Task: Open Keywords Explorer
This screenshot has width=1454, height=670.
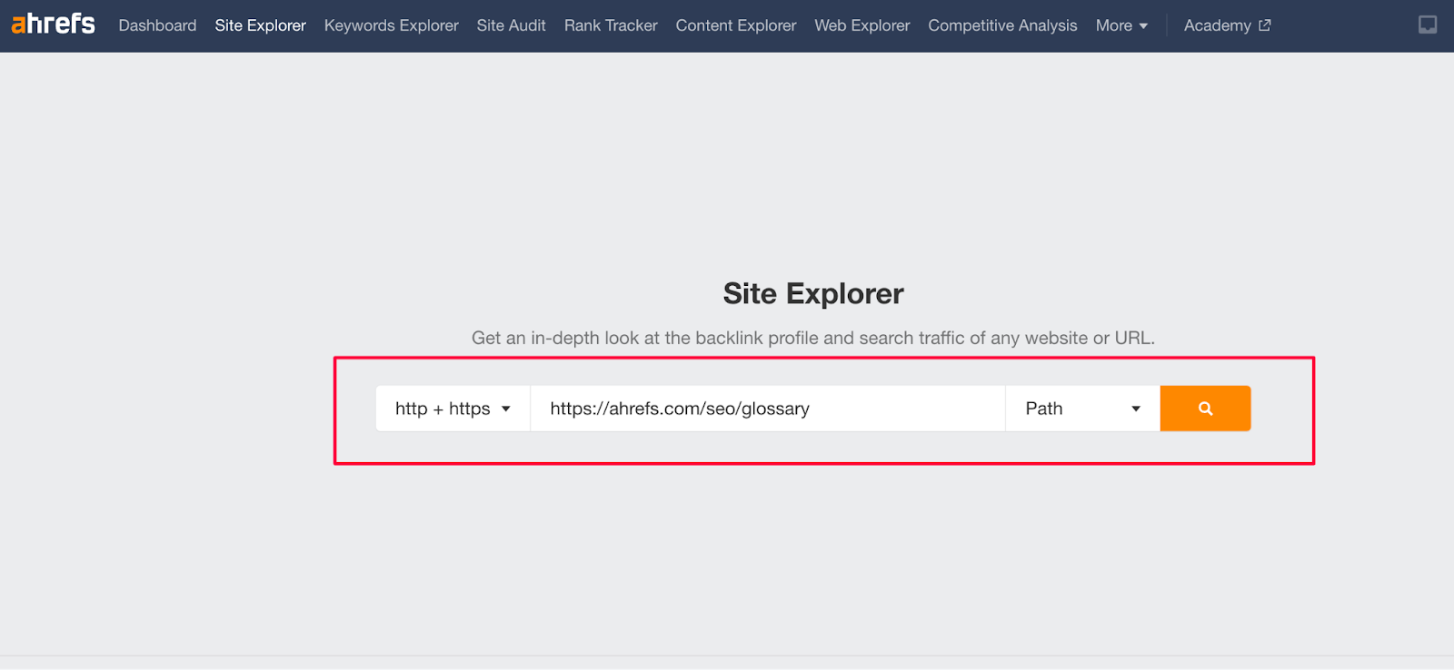Action: (392, 25)
